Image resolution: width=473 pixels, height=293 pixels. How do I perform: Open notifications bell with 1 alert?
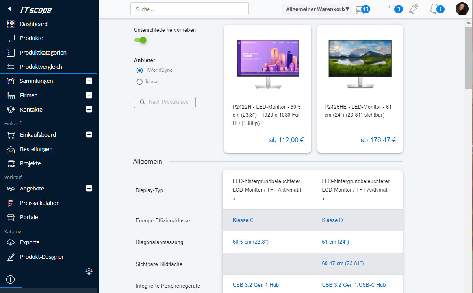[x=437, y=9]
